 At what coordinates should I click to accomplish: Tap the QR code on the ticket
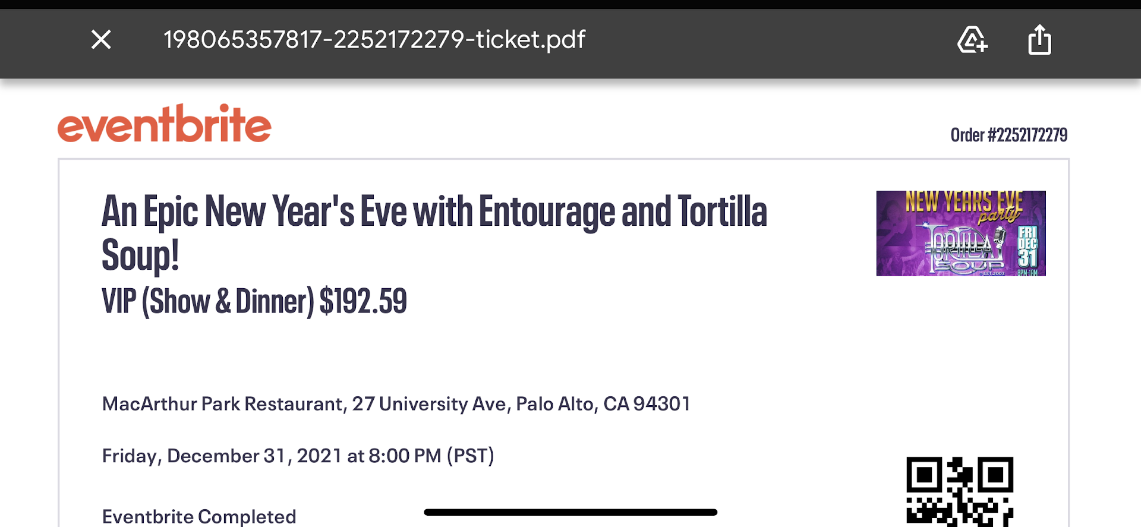959,491
